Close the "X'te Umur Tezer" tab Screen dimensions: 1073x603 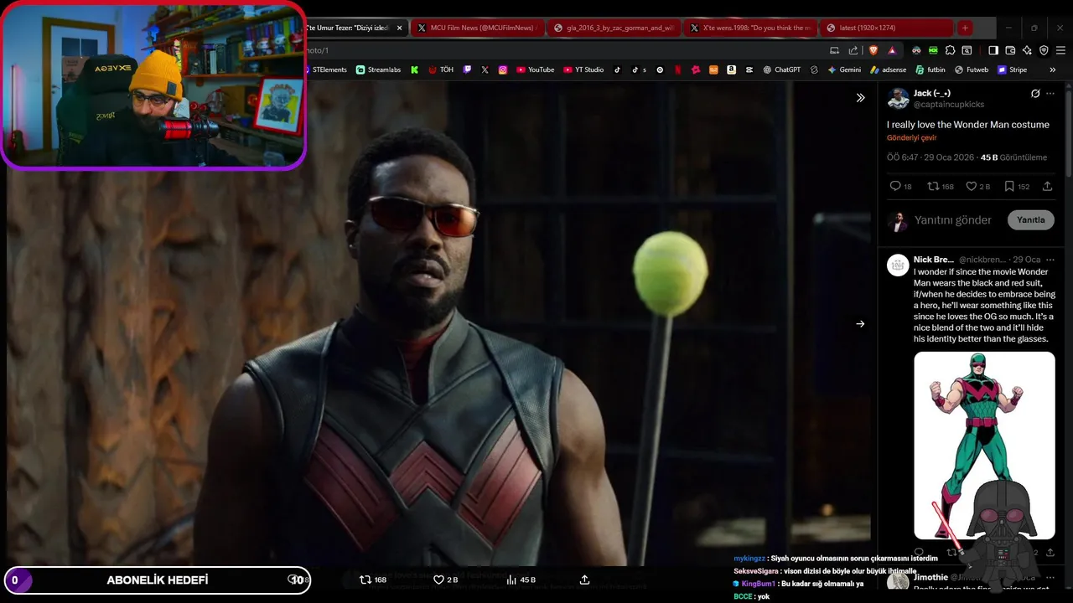coord(399,28)
